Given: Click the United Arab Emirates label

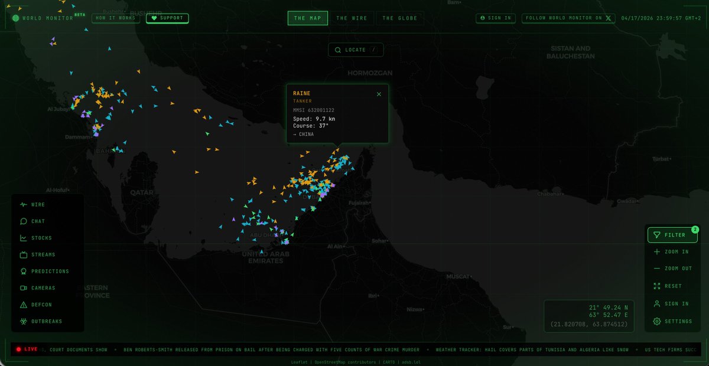Looking at the screenshot, I should click(266, 257).
